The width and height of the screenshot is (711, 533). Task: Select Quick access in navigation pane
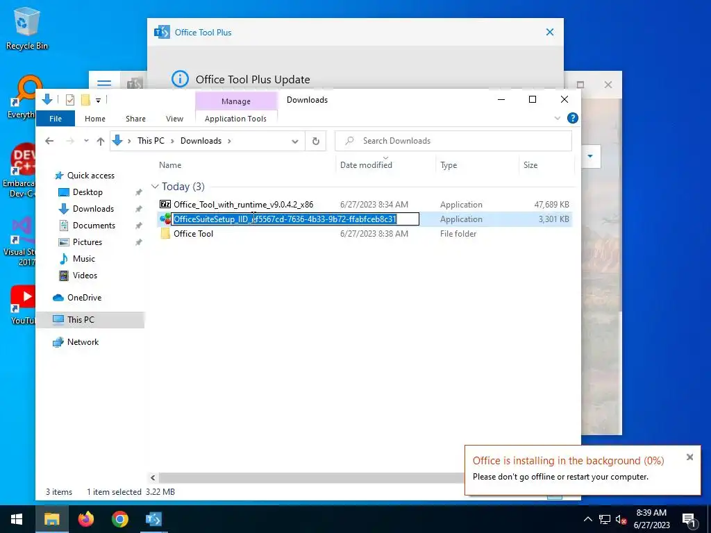pyautogui.click(x=90, y=176)
